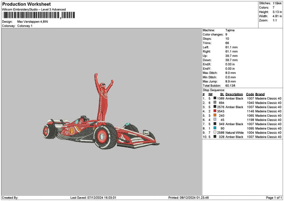Select the stitches count 11844
Screen dimensions: 284x201
(x=277, y=3)
